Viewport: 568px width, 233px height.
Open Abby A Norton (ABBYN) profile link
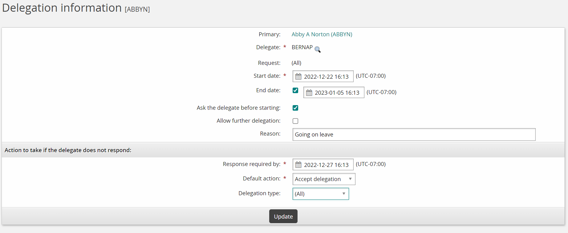coord(322,34)
